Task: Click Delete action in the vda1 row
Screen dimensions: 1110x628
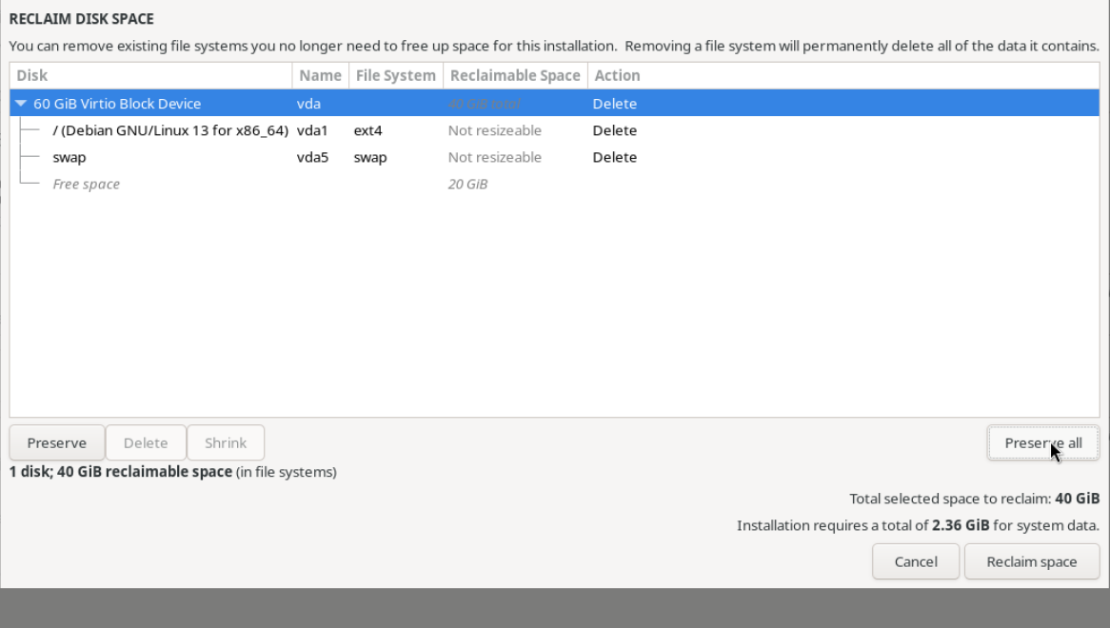Action: click(614, 130)
